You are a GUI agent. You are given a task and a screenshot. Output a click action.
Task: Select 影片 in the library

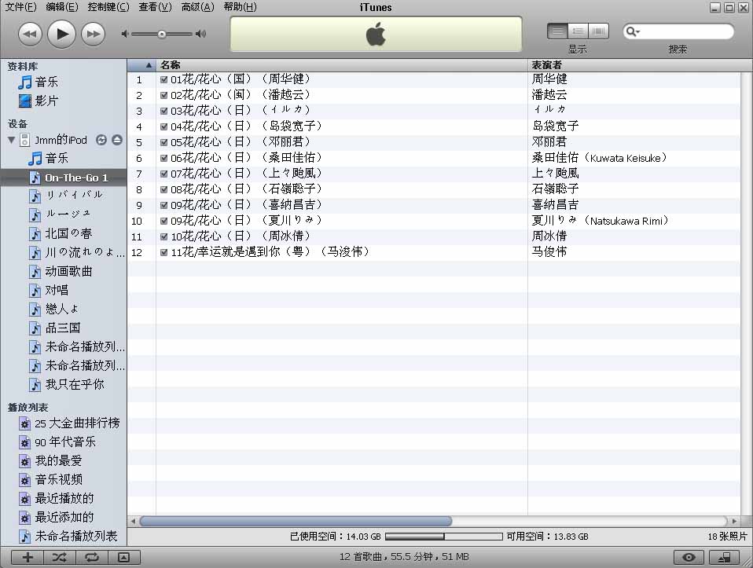click(46, 101)
